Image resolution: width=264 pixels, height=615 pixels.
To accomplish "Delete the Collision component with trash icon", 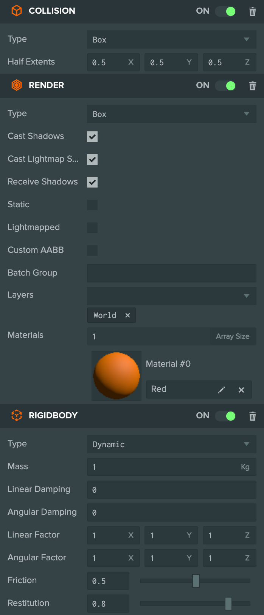I will (252, 11).
